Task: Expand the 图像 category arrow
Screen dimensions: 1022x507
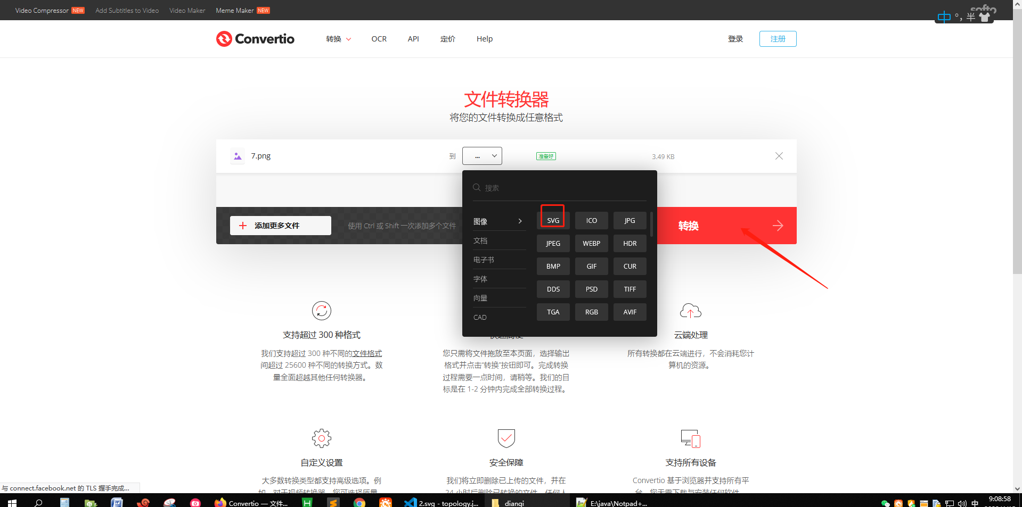Action: point(520,221)
